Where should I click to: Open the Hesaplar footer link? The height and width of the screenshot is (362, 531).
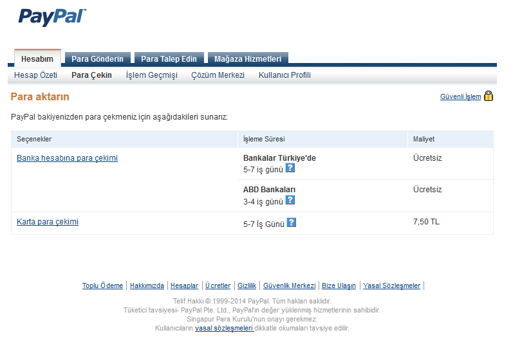[184, 285]
